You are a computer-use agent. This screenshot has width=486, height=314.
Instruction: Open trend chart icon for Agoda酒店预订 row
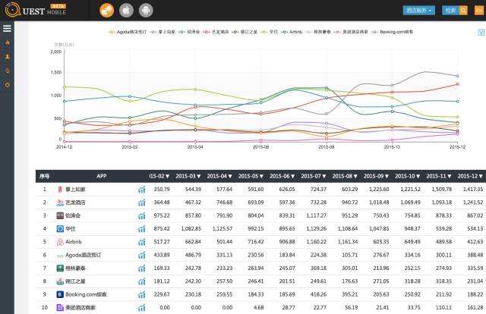tap(142, 255)
